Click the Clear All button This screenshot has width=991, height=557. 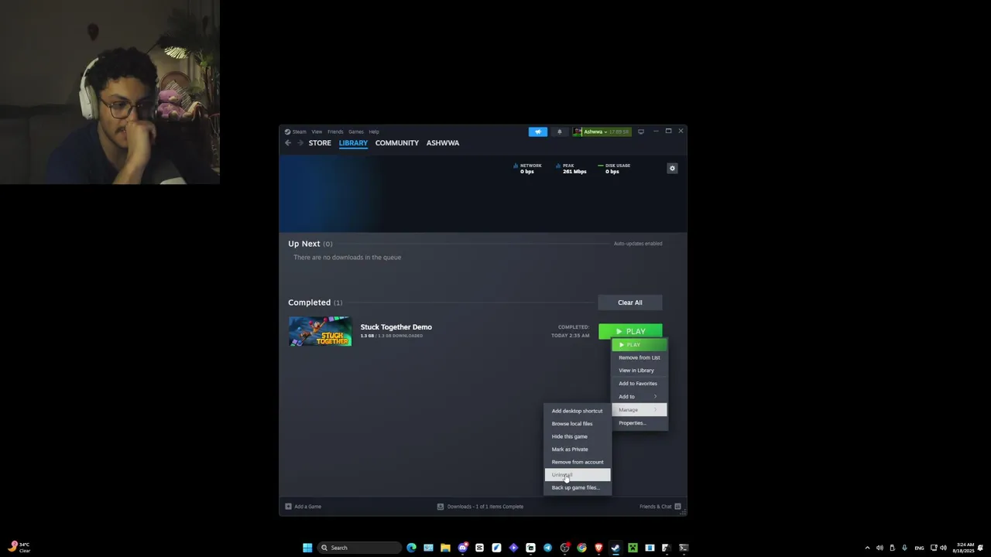630,302
